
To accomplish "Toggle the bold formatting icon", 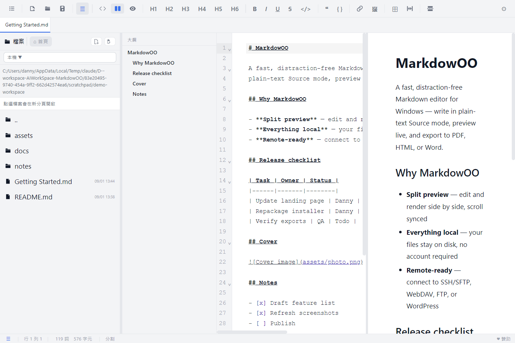I will click(x=255, y=9).
